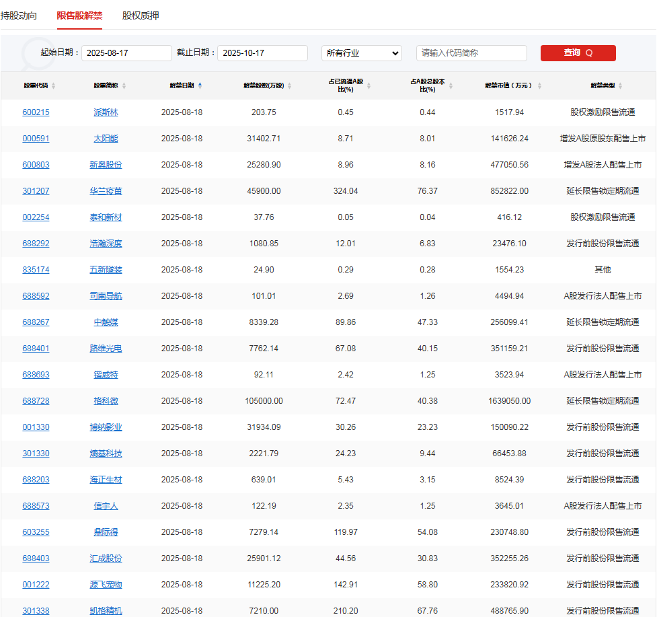Open the 所有行业 industry dropdown
The image size is (657, 617).
(x=361, y=52)
